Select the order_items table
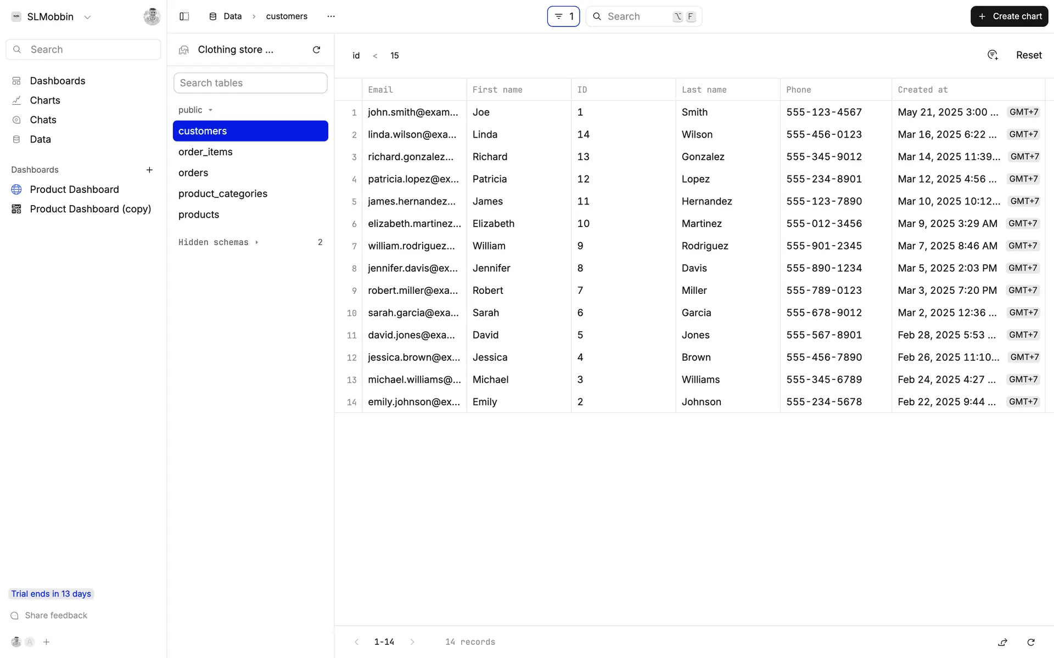1054x658 pixels. tap(205, 152)
